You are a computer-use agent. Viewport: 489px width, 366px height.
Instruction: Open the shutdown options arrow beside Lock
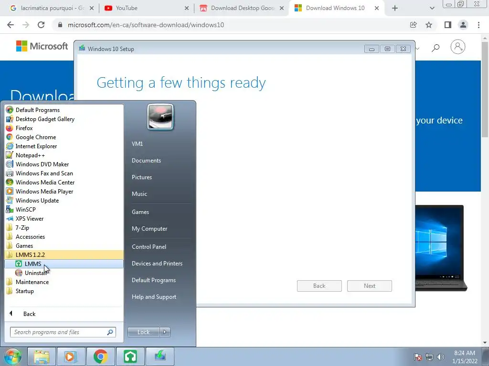click(165, 332)
